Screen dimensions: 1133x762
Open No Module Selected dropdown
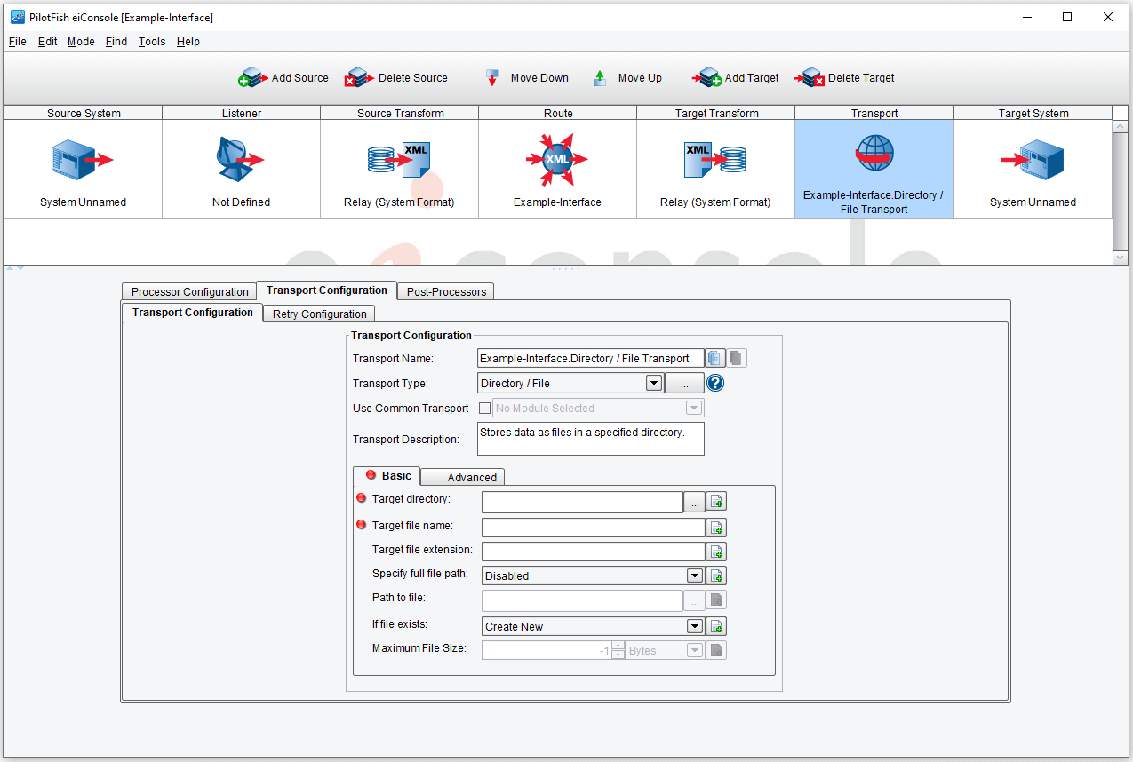694,409
